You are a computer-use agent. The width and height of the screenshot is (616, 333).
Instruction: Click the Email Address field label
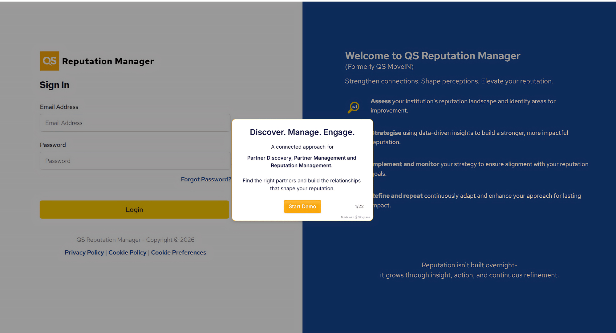click(x=59, y=107)
